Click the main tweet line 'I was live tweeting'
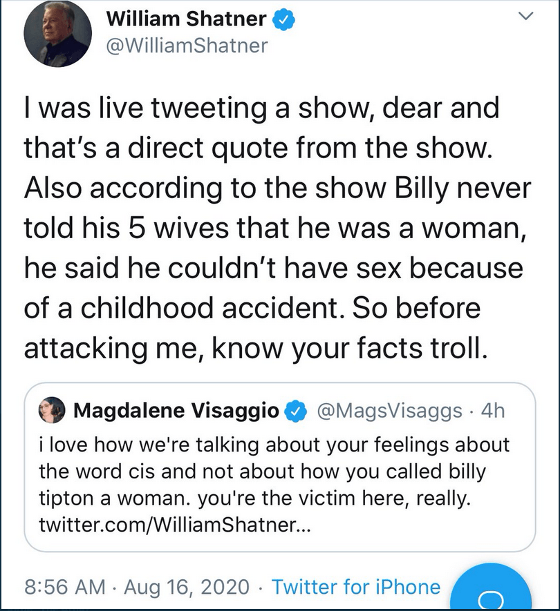The width and height of the screenshot is (560, 611). tap(261, 110)
